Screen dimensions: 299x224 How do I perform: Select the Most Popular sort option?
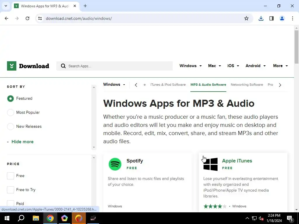coord(11,112)
